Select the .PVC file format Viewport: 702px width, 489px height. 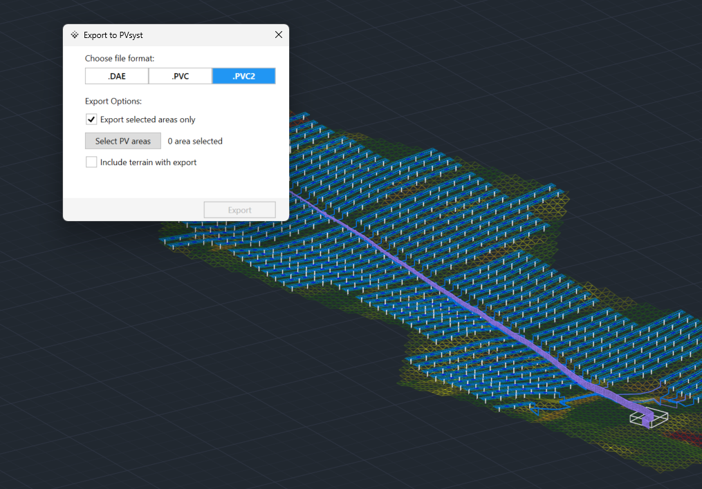coord(181,76)
